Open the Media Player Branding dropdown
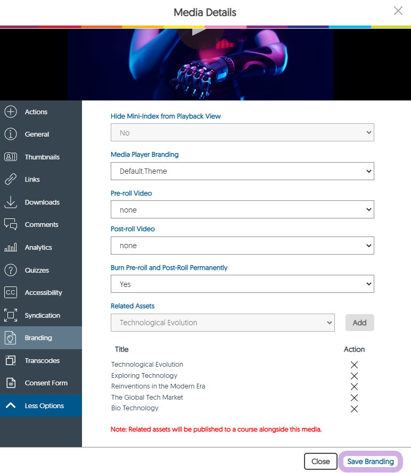The height and width of the screenshot is (473, 411). [x=242, y=172]
